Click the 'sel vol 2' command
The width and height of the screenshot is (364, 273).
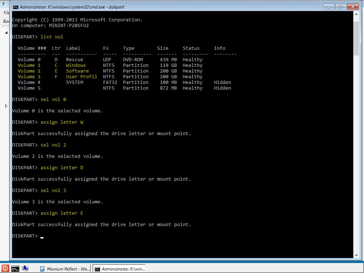(53, 145)
